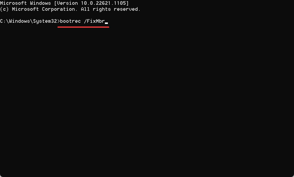294x177 pixels.
Task: Click the blinking cursor after /FixMbr
Action: [106, 23]
